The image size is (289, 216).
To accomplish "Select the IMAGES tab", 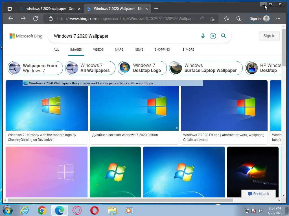I will 76,49.
